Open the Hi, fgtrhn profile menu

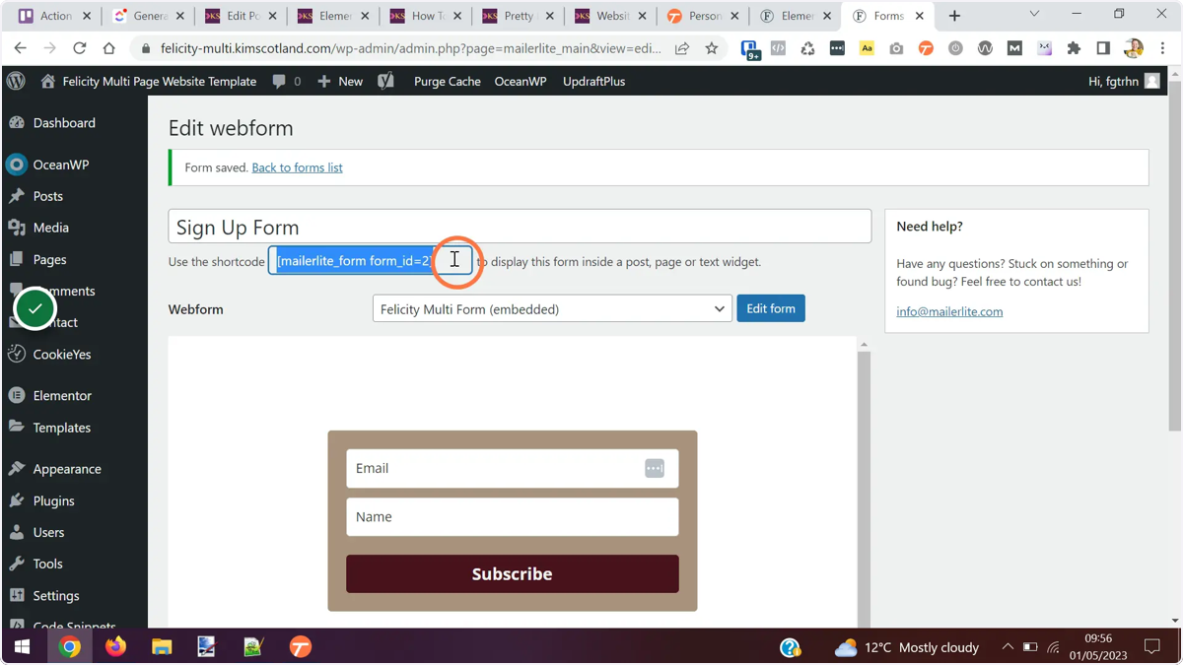click(x=1124, y=82)
